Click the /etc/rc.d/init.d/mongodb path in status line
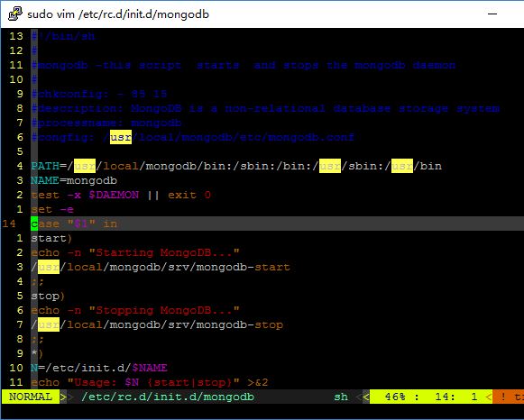Screen dimensions: 524x420 coord(168,397)
